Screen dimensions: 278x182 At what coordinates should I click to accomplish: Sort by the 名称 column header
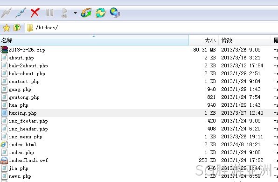pyautogui.click(x=94, y=40)
